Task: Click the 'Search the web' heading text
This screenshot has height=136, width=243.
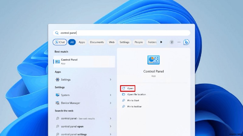Action: (64, 111)
